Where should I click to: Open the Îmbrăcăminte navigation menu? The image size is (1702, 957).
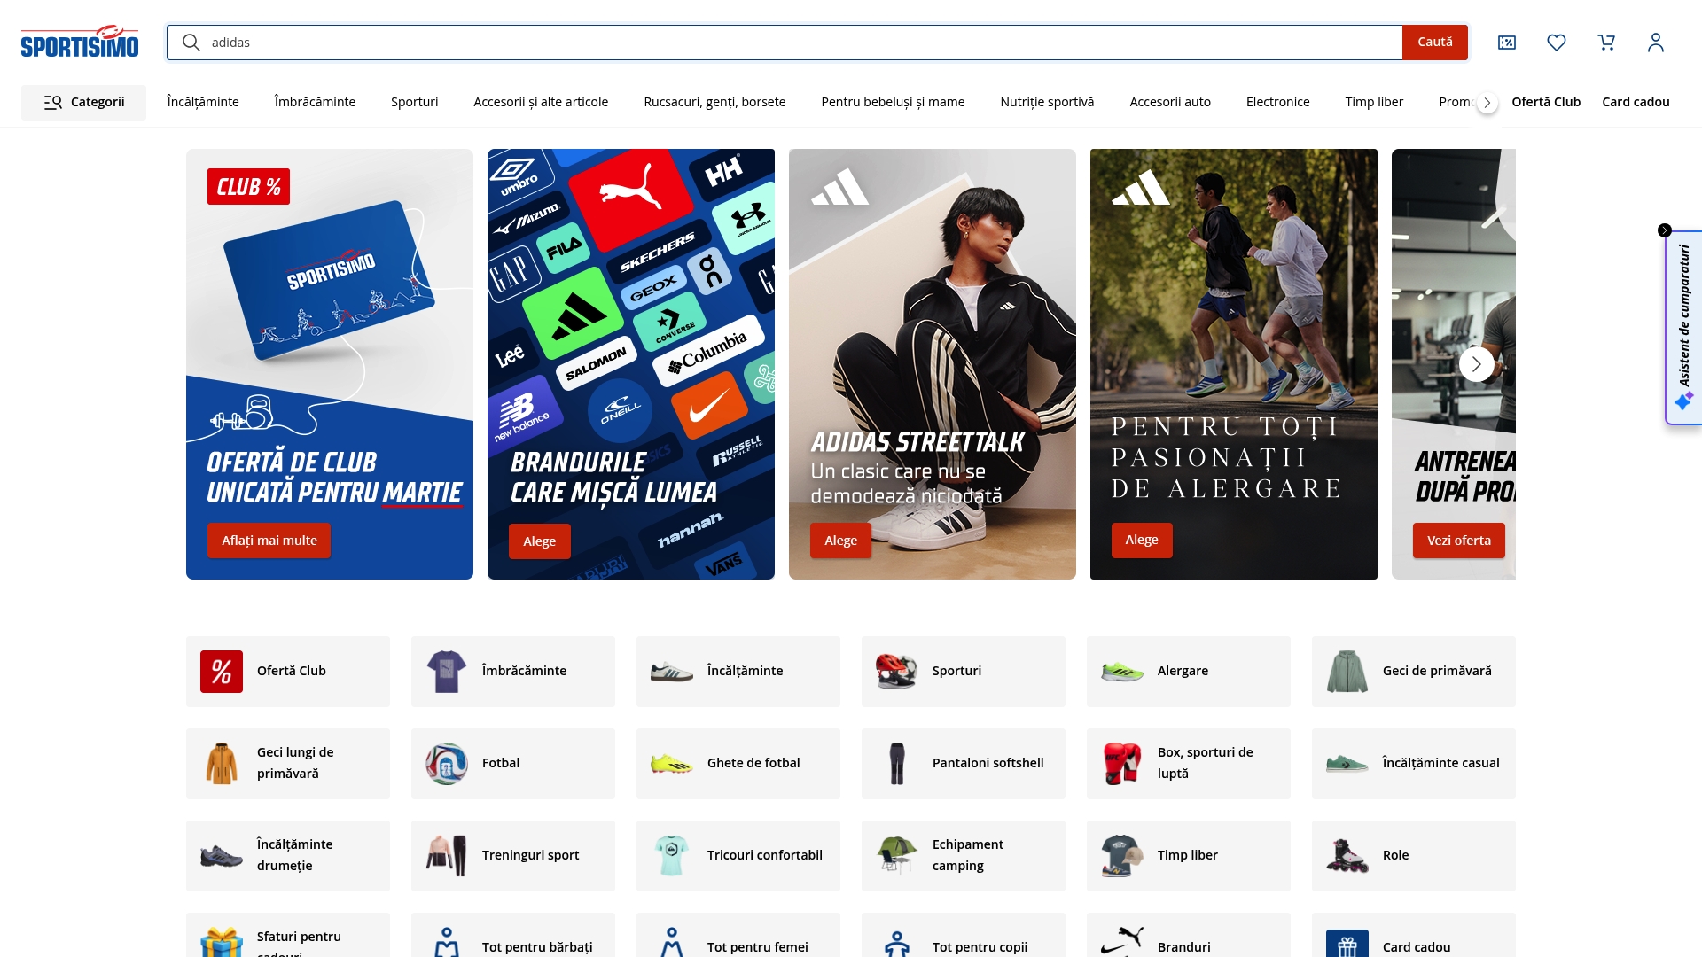pyautogui.click(x=315, y=102)
